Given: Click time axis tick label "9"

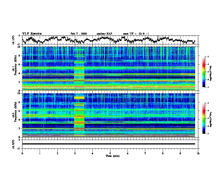Looking at the screenshot, I should 180,153.
